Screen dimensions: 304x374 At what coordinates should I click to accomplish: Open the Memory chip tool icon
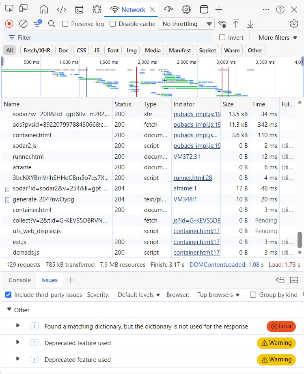tap(186, 9)
